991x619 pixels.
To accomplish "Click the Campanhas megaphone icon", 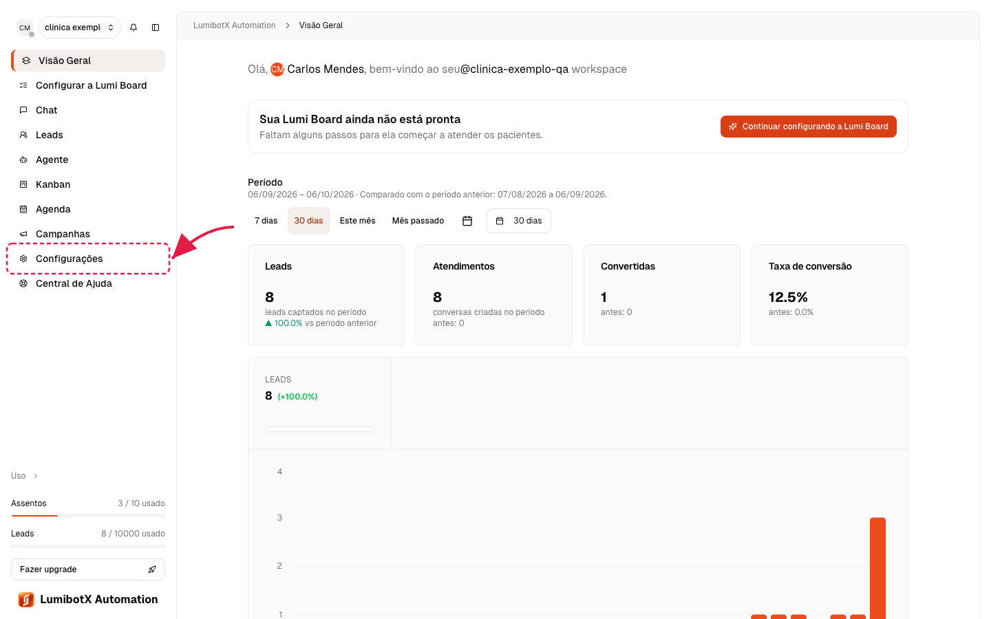I will 23,234.
